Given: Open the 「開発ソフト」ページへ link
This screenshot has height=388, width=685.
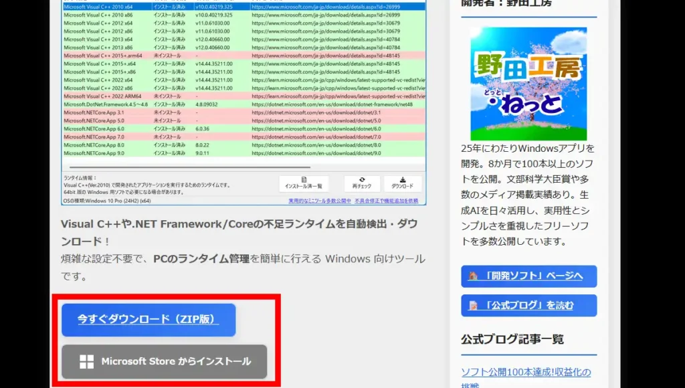Looking at the screenshot, I should tap(528, 276).
